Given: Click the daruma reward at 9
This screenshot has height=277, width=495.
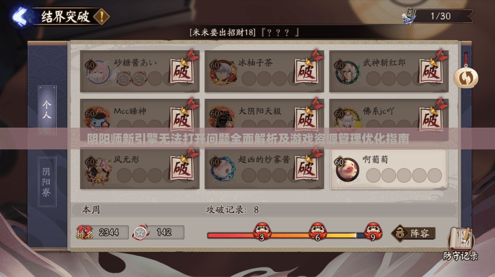Looking at the screenshot, I should [x=373, y=231].
